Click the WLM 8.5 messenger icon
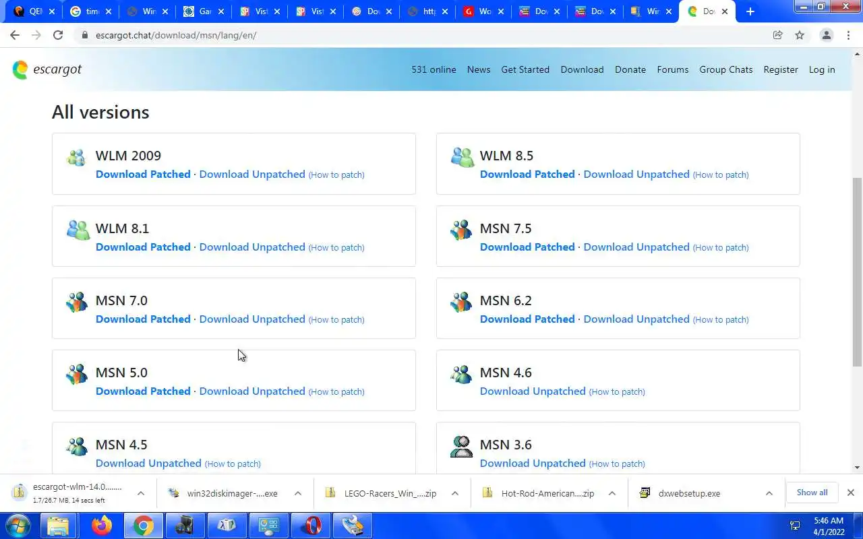 point(462,157)
